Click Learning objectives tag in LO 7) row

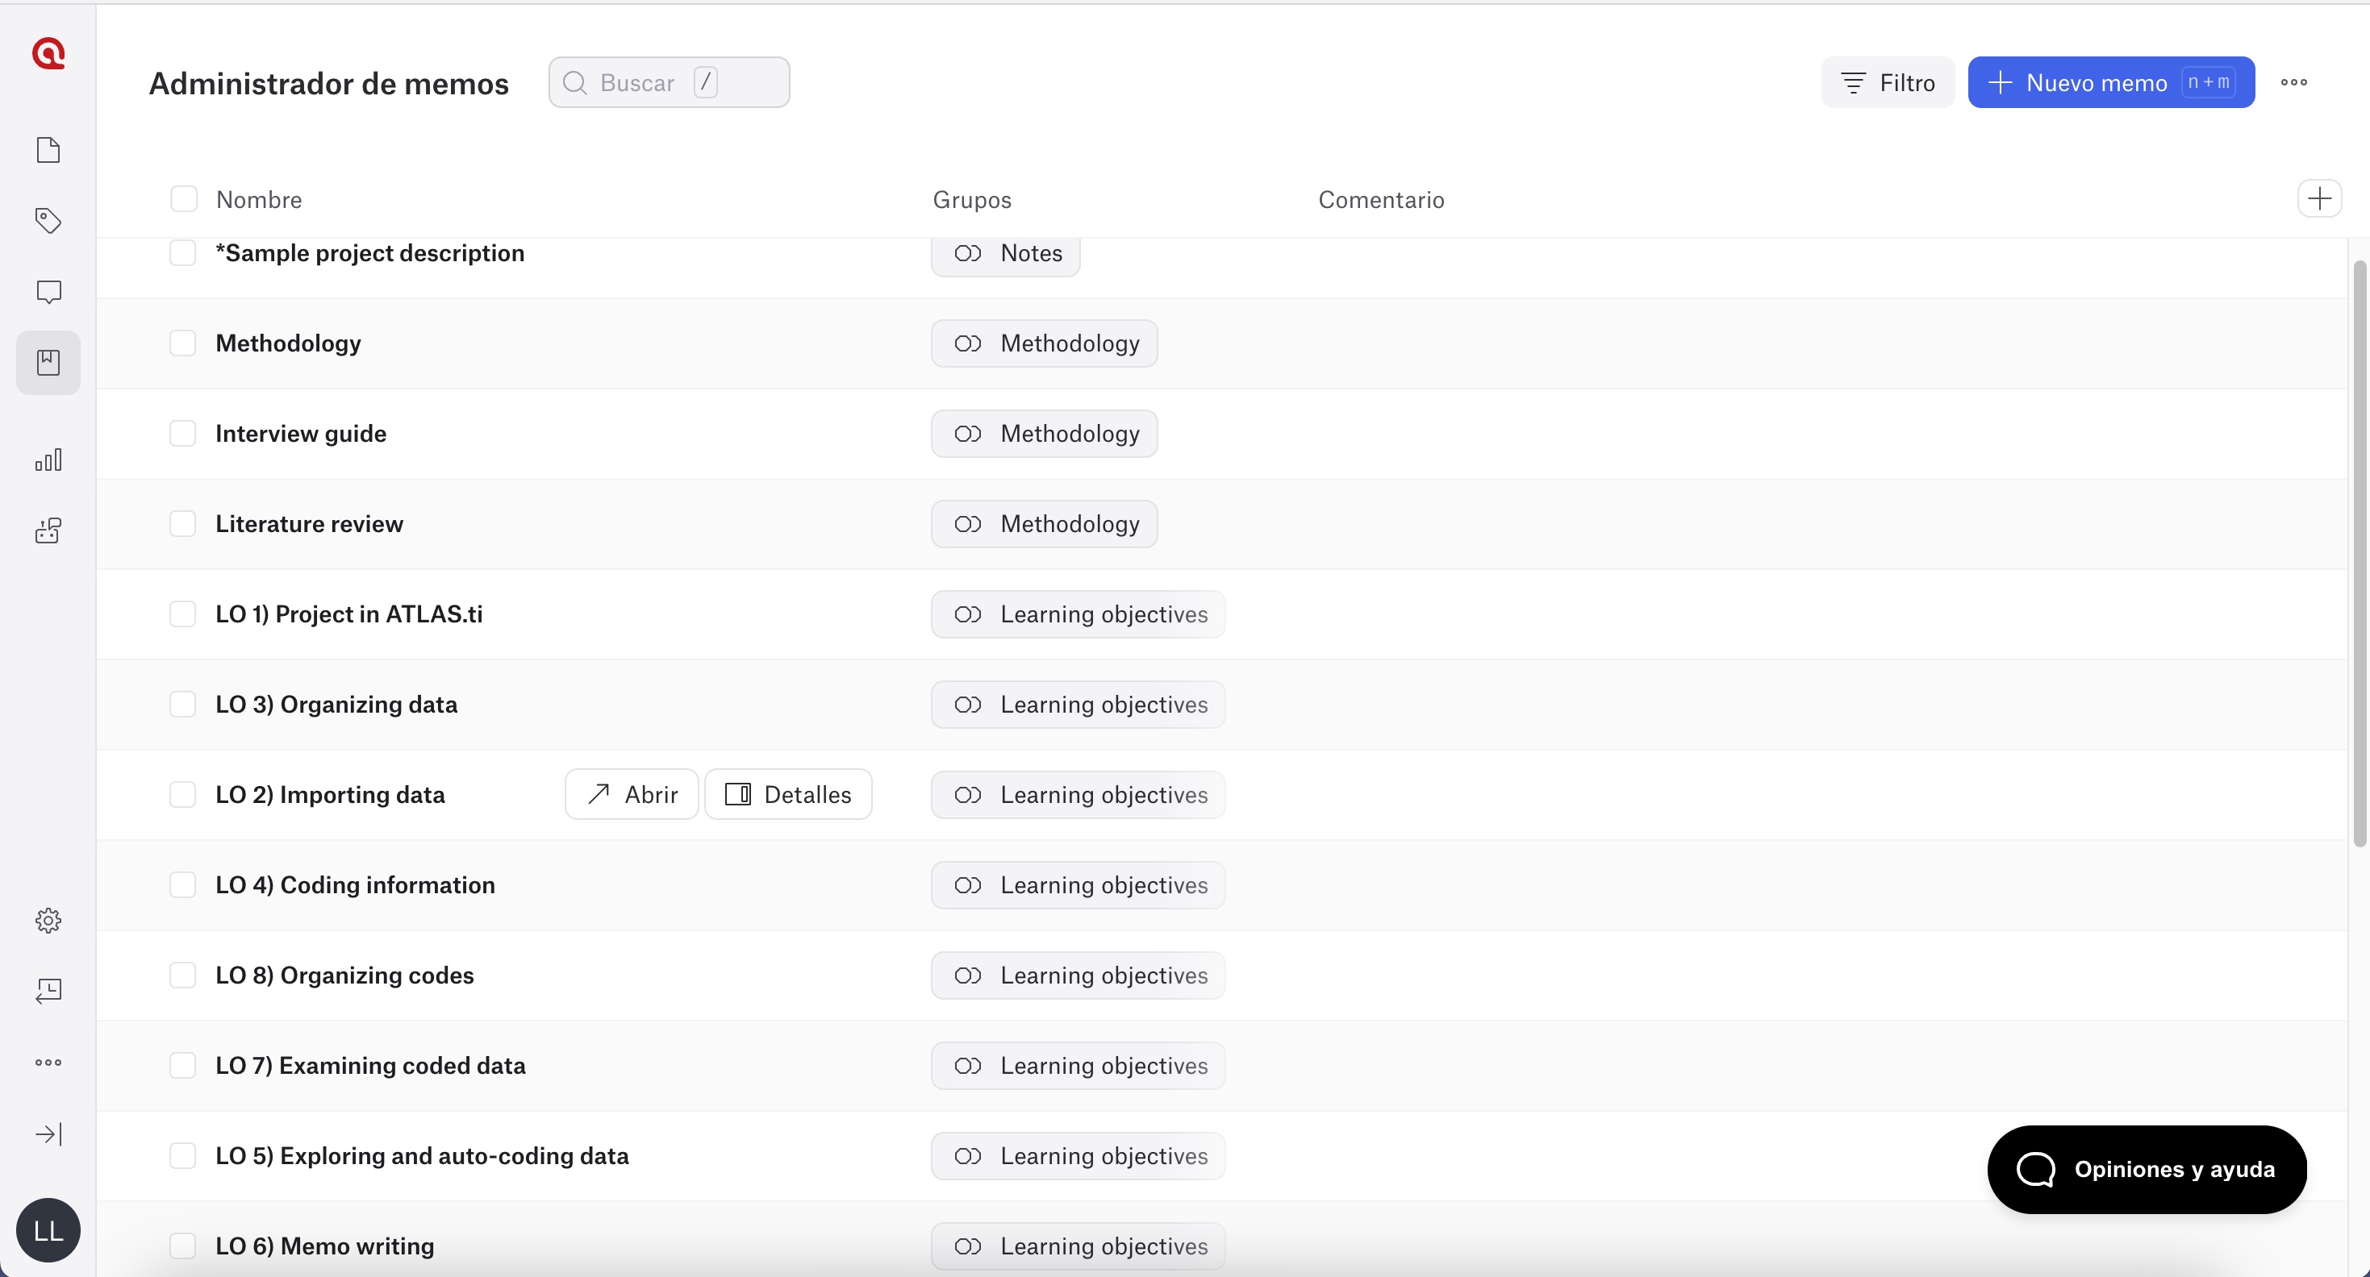tap(1079, 1066)
